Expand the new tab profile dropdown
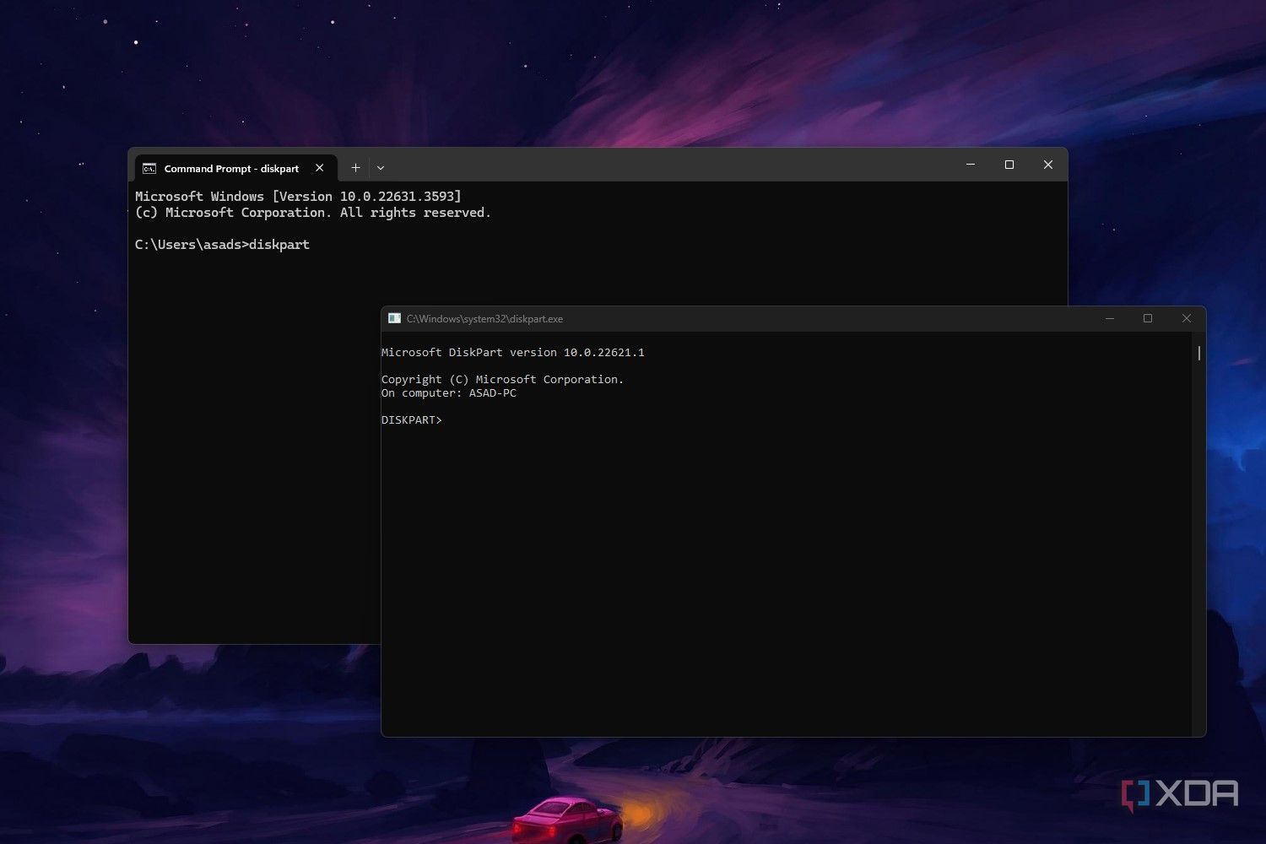The height and width of the screenshot is (844, 1266). click(381, 168)
